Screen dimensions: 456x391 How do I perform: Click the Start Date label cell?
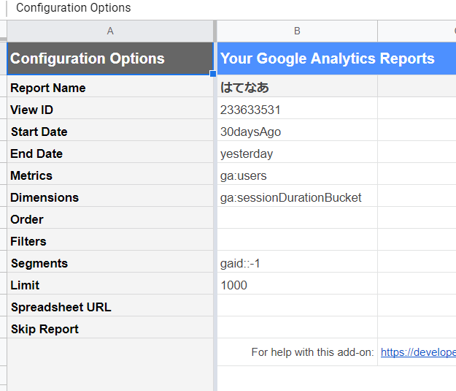click(x=110, y=130)
